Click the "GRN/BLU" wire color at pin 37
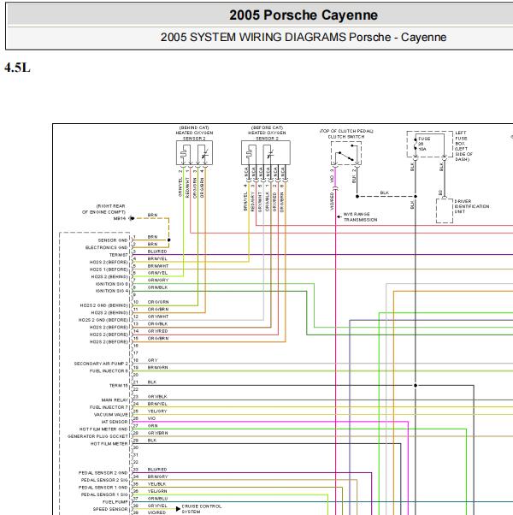 [x=157, y=499]
